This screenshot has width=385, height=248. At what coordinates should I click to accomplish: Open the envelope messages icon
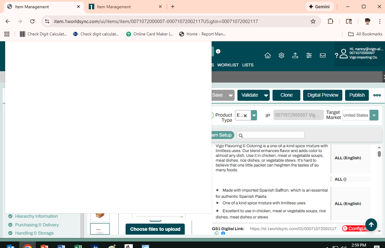(323, 55)
